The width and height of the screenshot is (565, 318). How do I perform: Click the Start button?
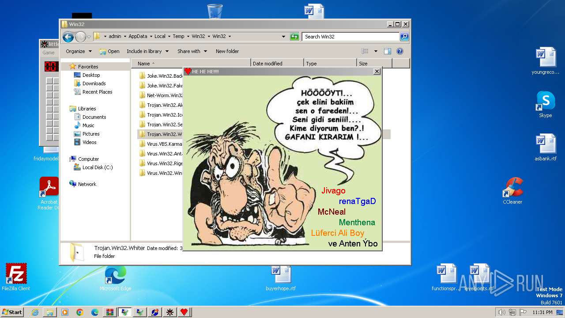(x=12, y=312)
